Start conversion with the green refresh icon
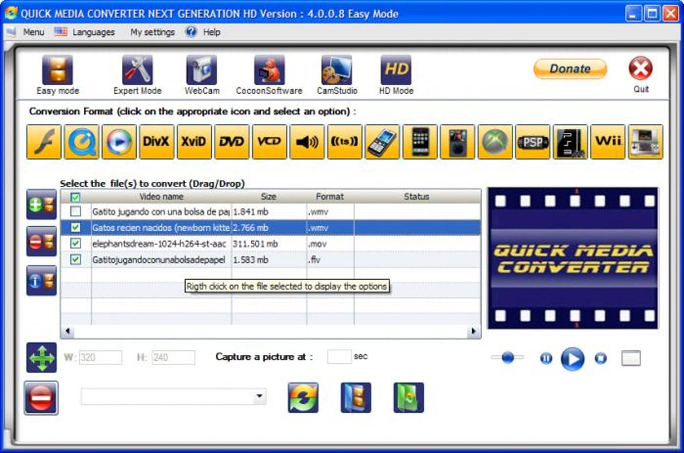Viewport: 684px width, 453px height. pyautogui.click(x=303, y=397)
